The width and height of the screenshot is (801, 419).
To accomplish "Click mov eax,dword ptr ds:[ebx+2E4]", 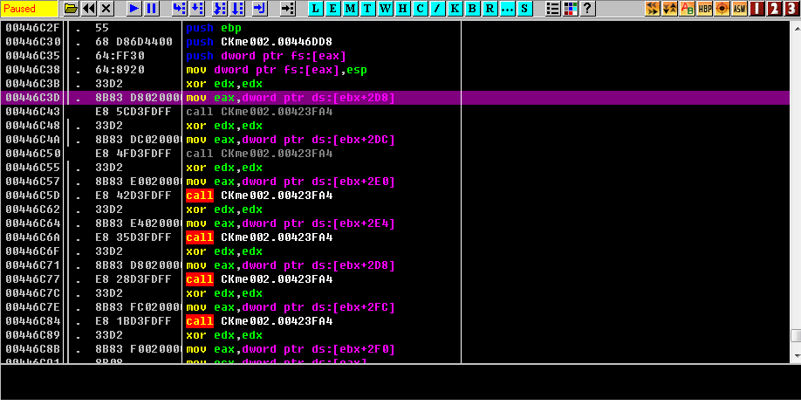I will [291, 223].
